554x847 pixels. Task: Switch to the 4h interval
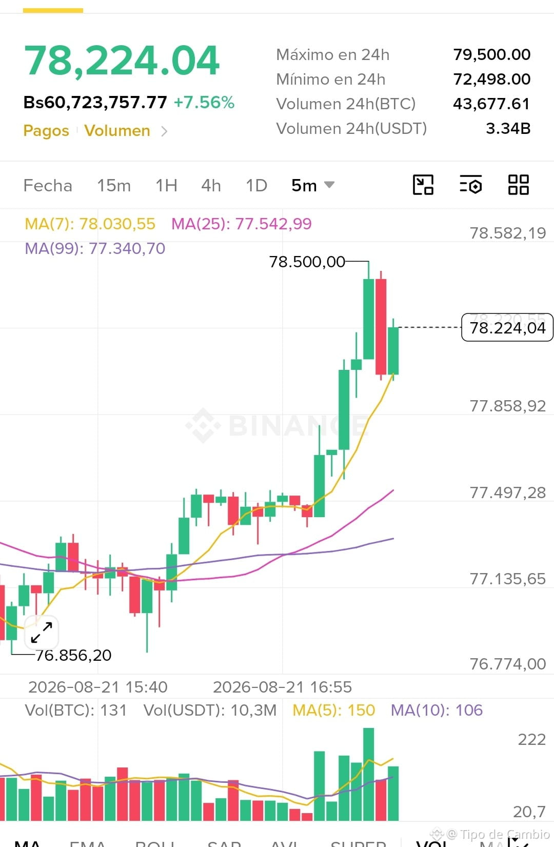[211, 185]
